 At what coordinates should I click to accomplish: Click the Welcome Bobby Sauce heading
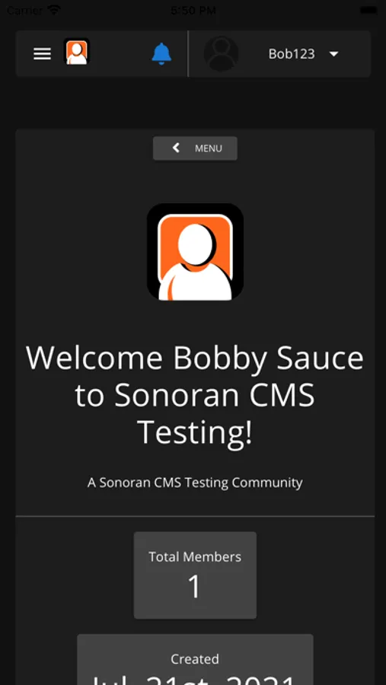[195, 395]
